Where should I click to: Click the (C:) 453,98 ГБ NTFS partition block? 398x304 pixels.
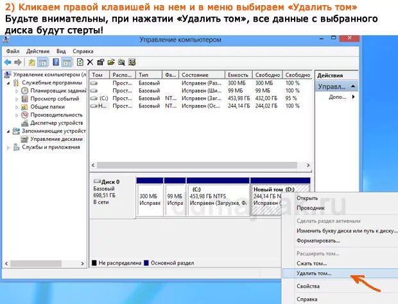click(x=218, y=197)
